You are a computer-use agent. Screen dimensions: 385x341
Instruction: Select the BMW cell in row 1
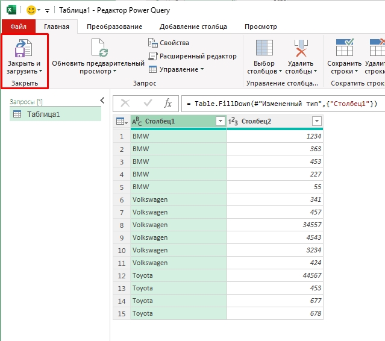click(x=178, y=136)
